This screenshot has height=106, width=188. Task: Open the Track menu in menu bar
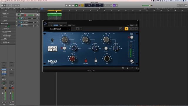(19, 1)
